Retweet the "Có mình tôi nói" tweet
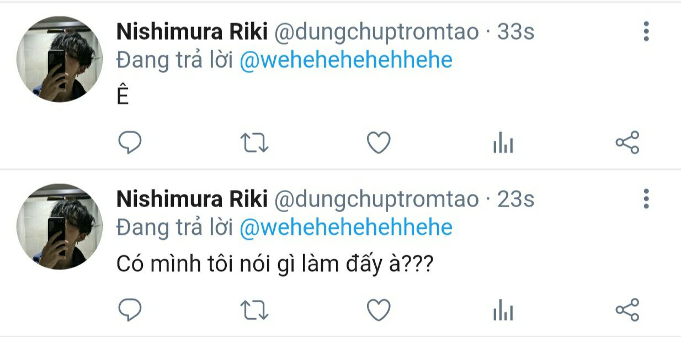 [255, 310]
